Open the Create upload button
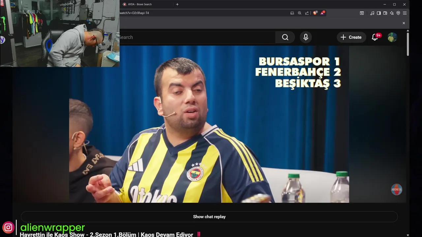 pos(351,37)
